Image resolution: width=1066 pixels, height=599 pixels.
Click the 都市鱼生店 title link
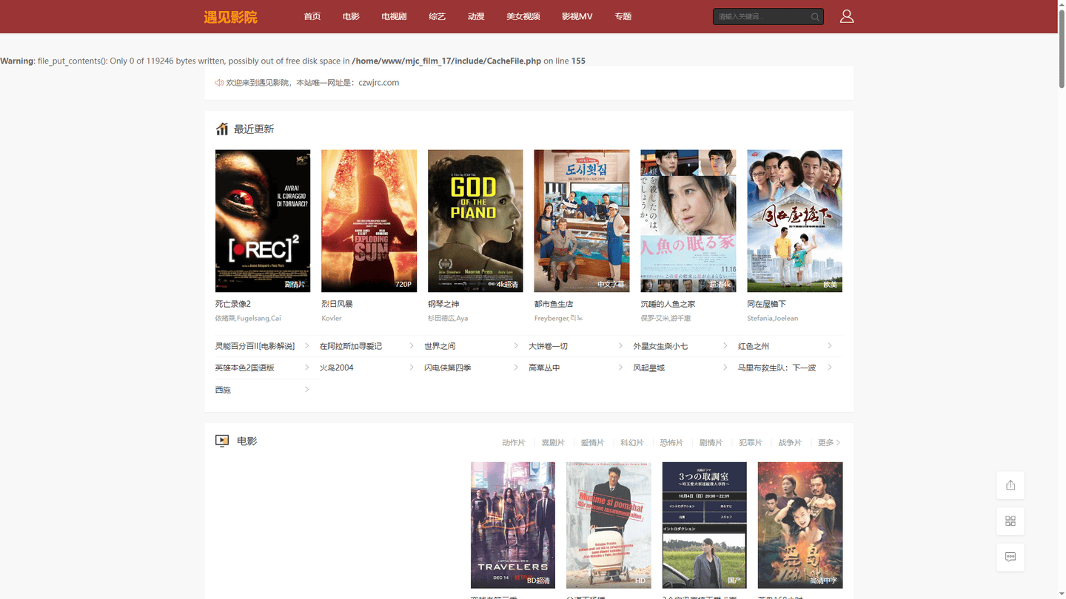click(x=554, y=304)
